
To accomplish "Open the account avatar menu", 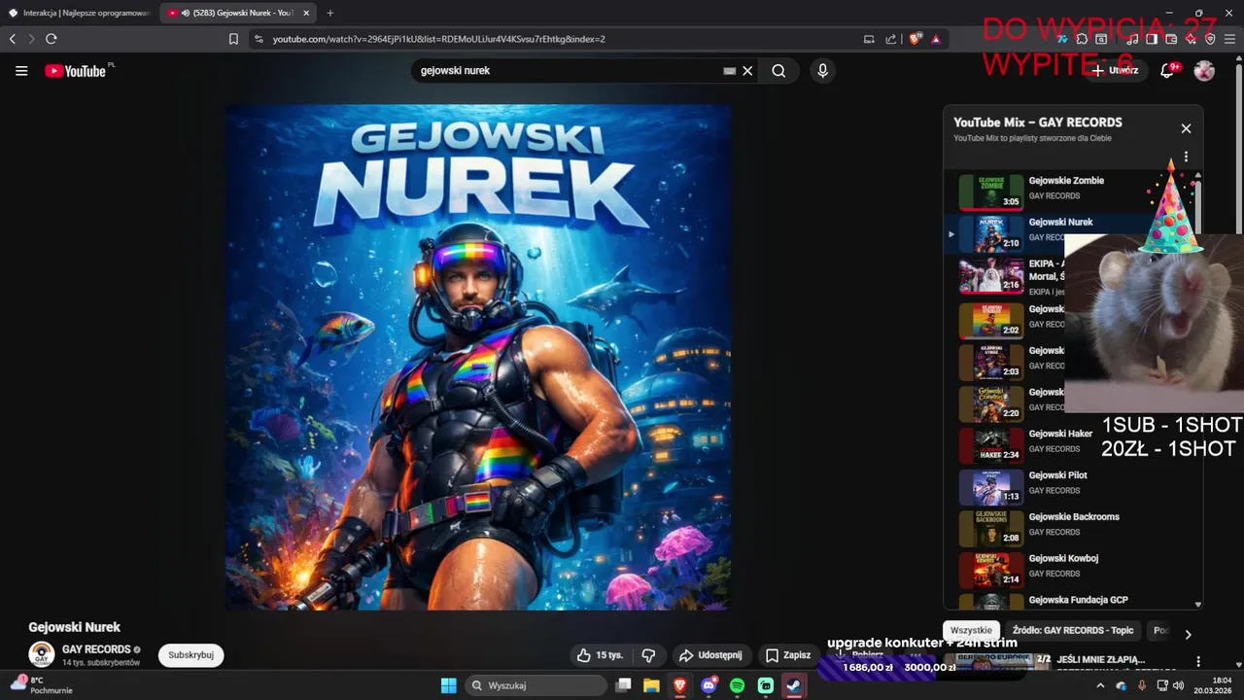I will (1204, 70).
